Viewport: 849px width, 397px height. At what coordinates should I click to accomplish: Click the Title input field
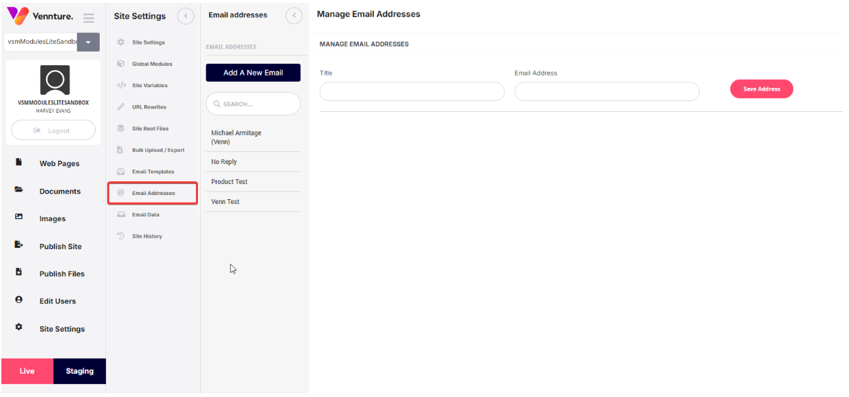pyautogui.click(x=412, y=91)
